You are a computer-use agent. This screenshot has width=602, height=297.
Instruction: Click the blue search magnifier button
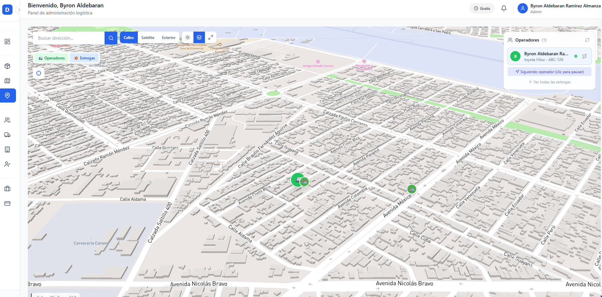tap(111, 38)
